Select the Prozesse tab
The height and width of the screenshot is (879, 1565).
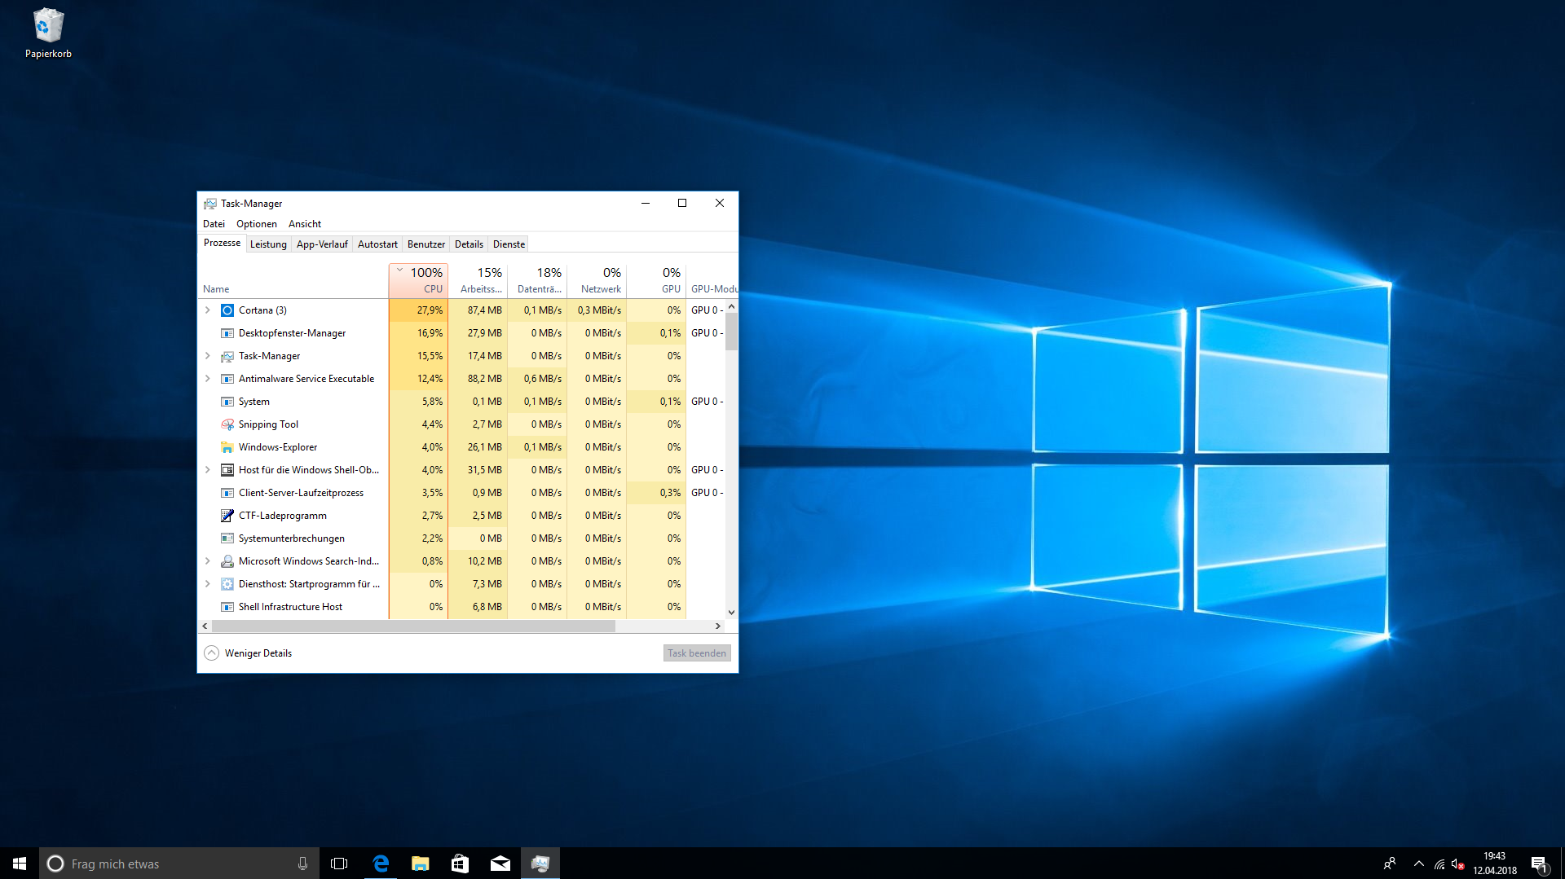(x=223, y=244)
